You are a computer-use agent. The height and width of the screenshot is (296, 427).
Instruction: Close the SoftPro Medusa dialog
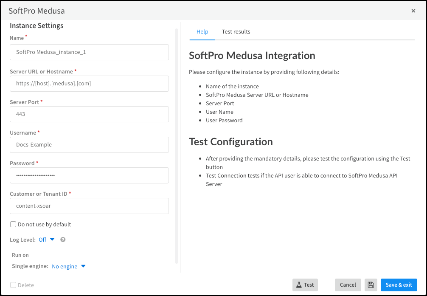click(x=413, y=11)
